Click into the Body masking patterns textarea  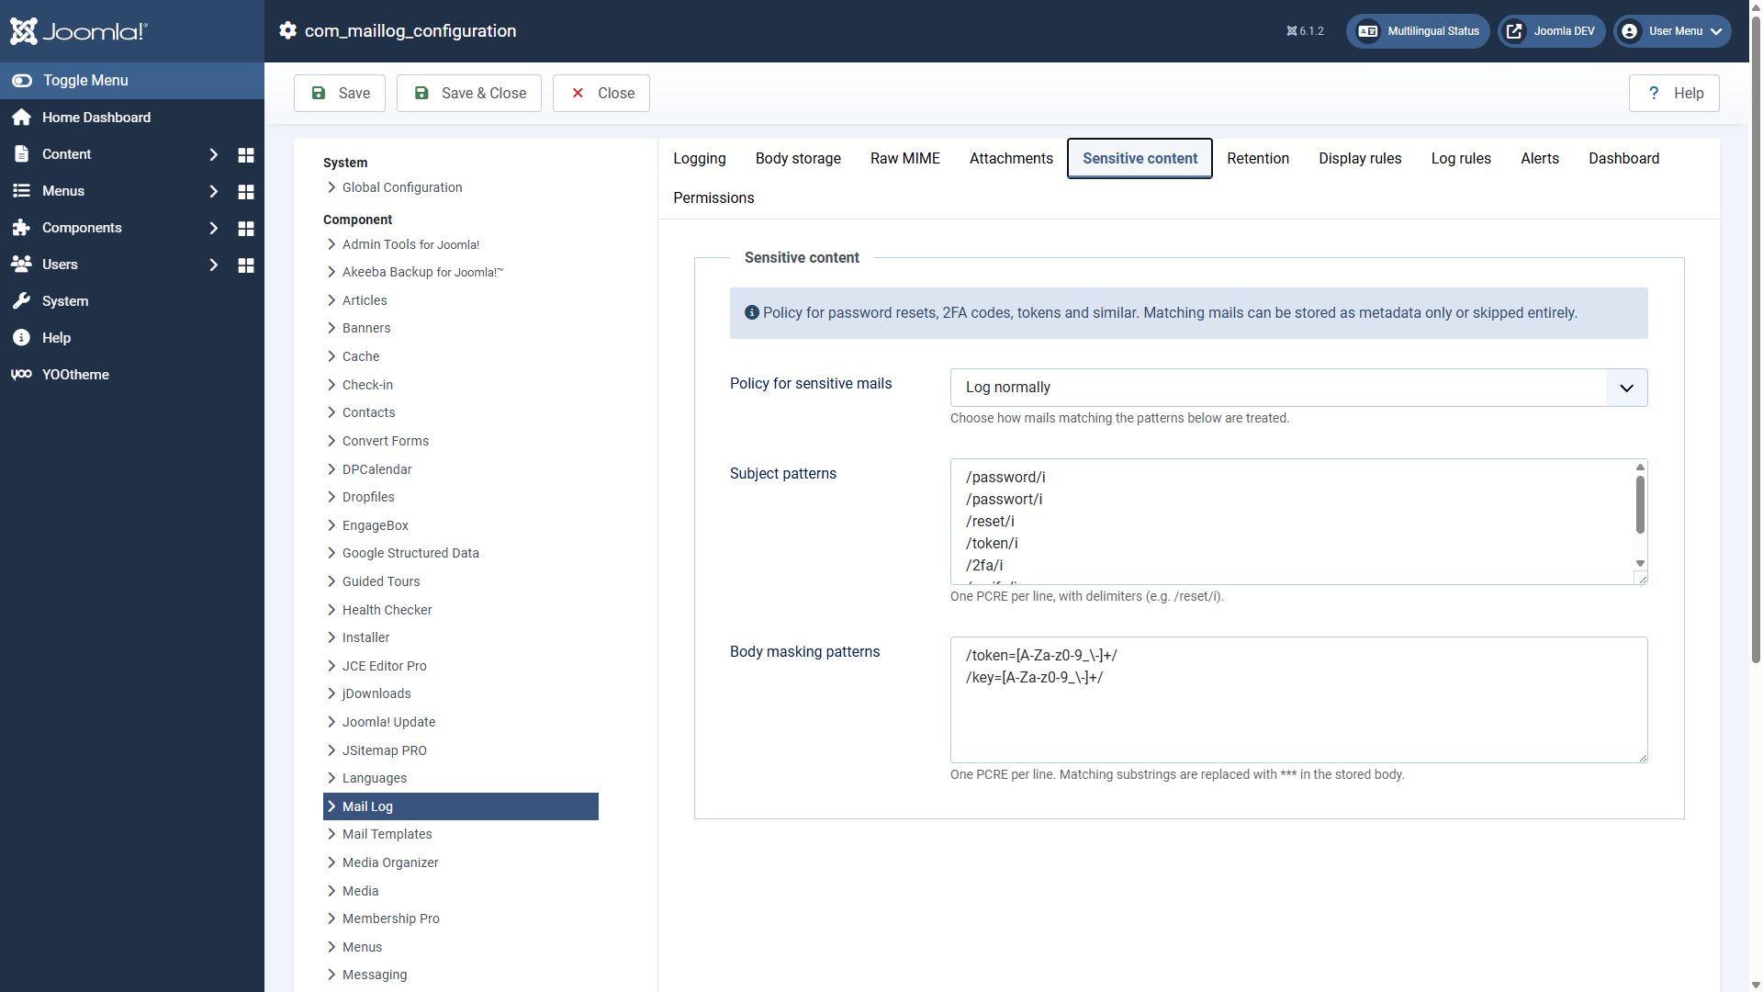(x=1298, y=700)
